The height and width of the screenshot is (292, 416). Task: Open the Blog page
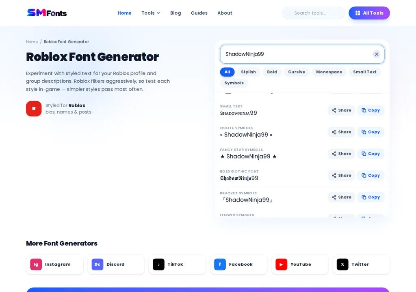(x=175, y=13)
